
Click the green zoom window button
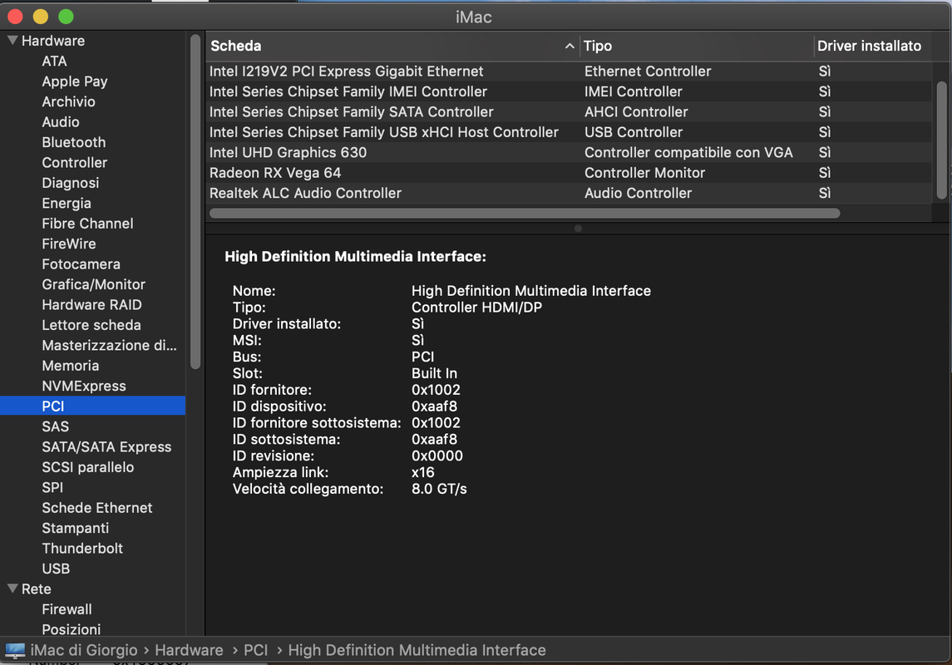click(66, 17)
